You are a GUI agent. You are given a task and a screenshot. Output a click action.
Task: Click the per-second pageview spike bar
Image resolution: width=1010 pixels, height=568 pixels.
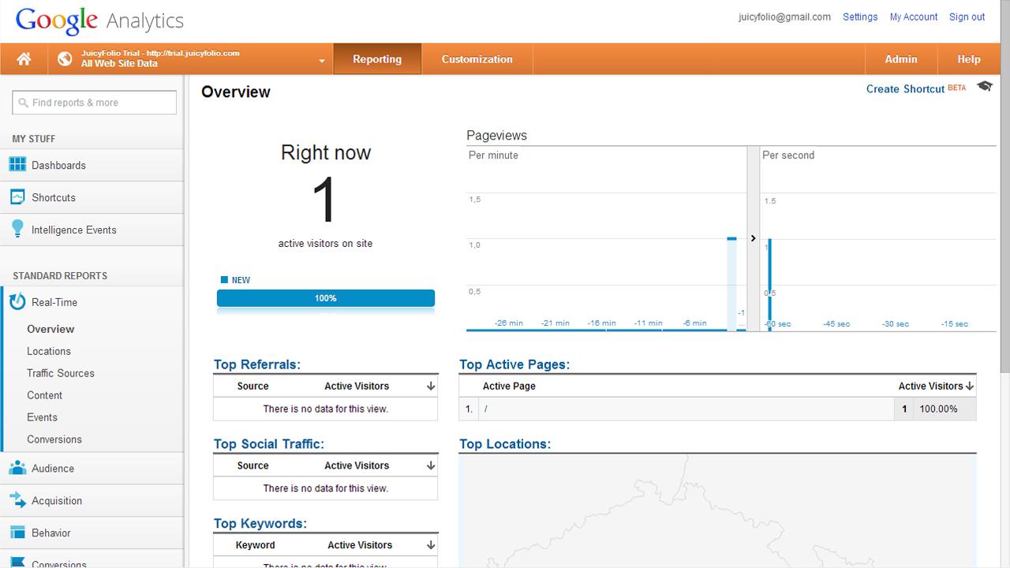tap(769, 285)
